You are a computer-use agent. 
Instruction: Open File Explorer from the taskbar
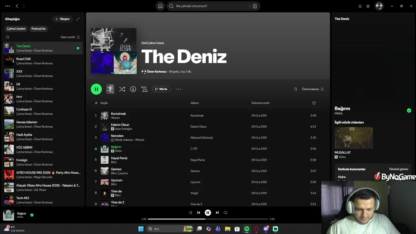pos(227,229)
